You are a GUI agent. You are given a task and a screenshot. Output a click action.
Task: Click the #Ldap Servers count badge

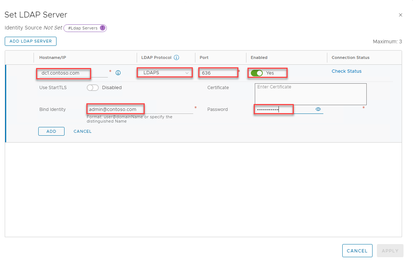[85, 28]
